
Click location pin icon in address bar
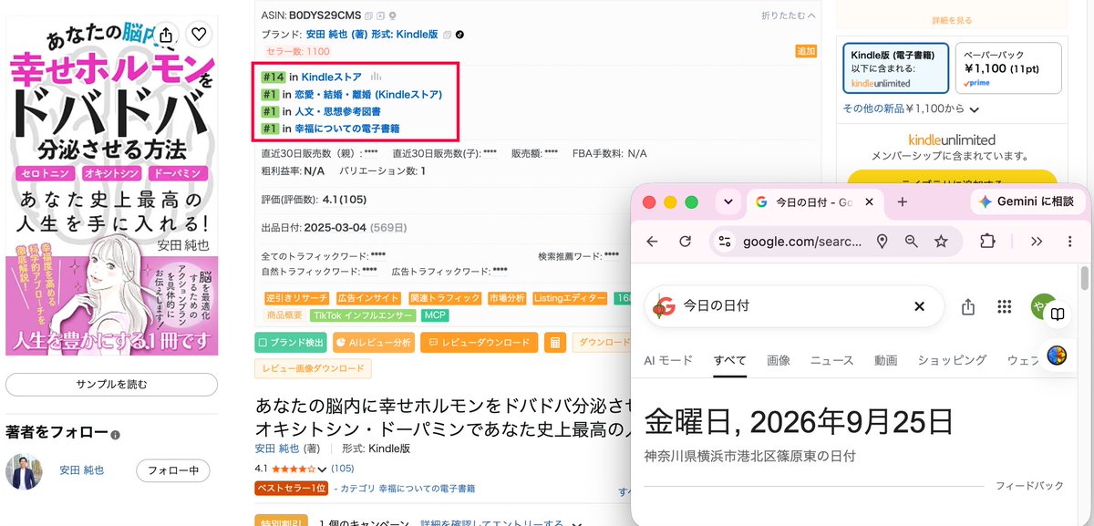click(882, 242)
